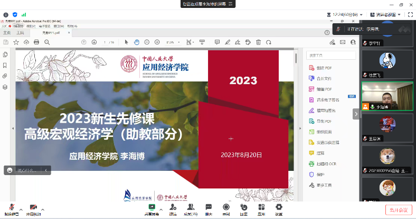Select the arrow selection tool
Viewport: 416px width, 219px height.
126,42
